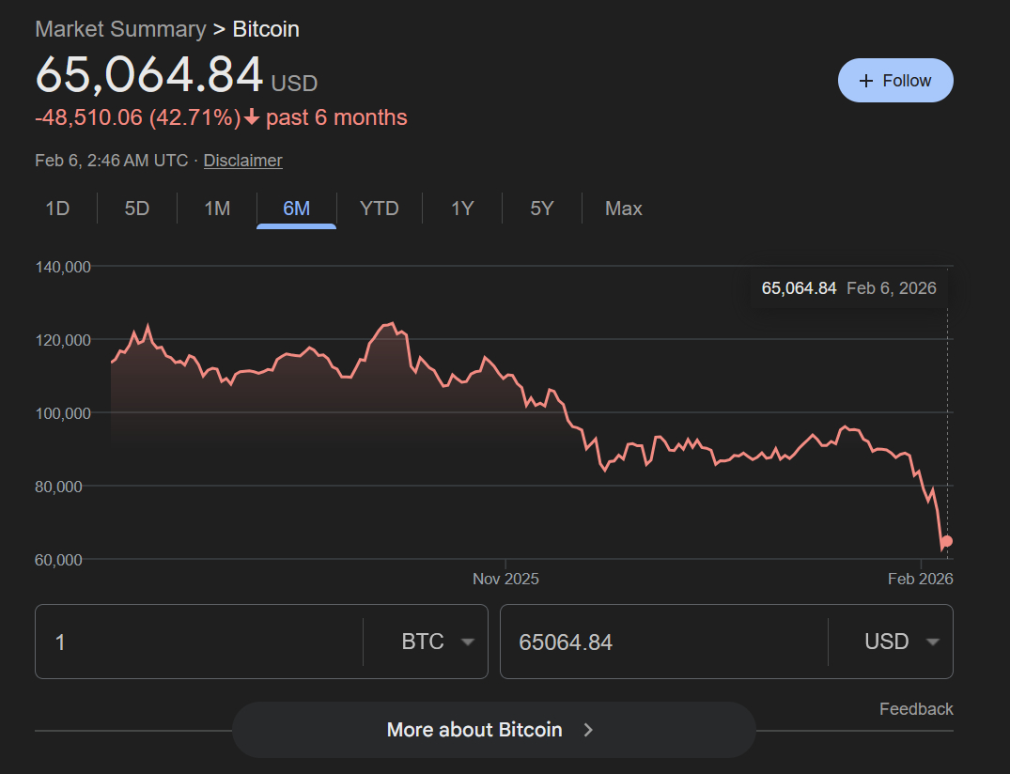Click the Feedback link
The width and height of the screenshot is (1010, 774).
916,709
